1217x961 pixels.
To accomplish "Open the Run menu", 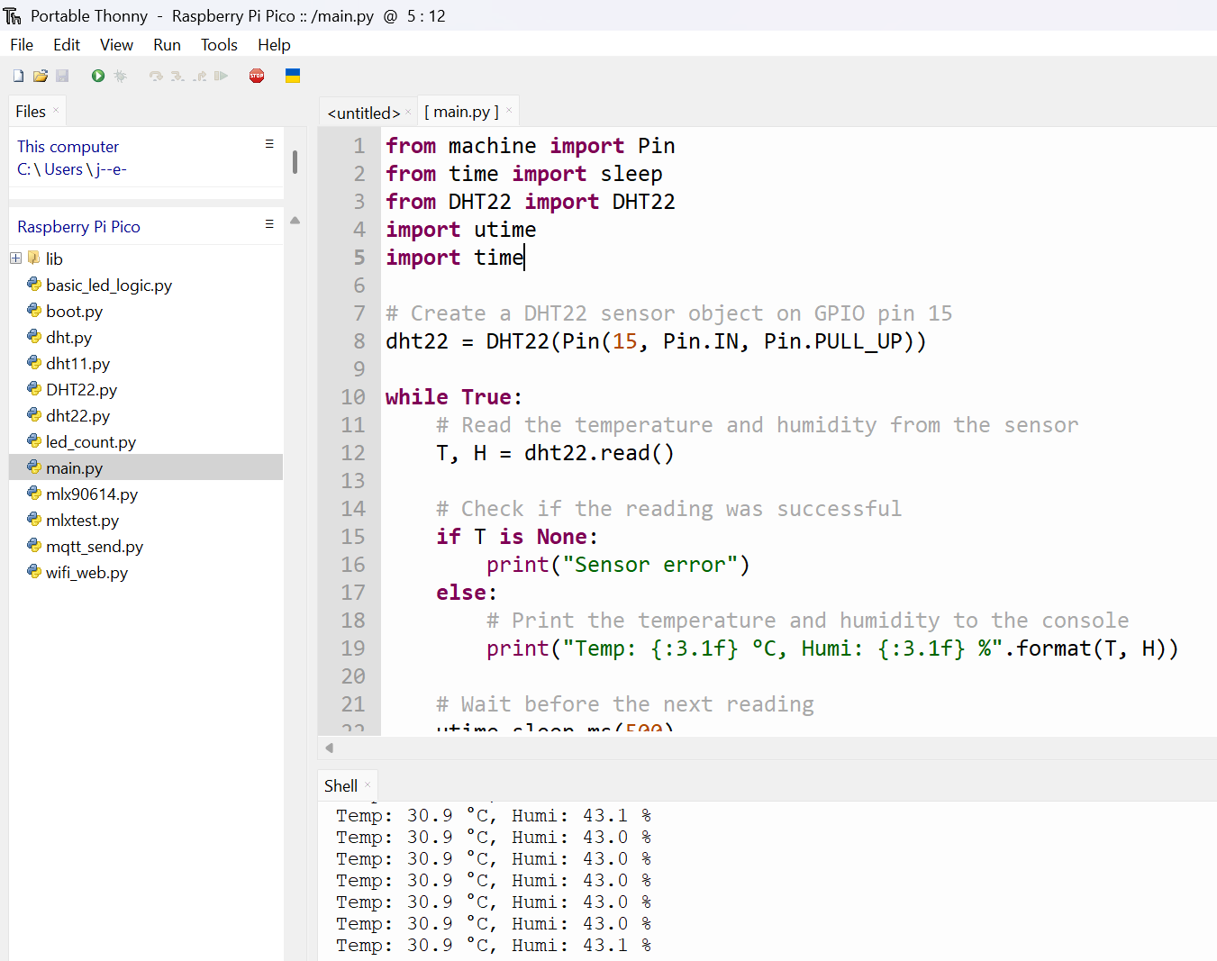I will 167,45.
